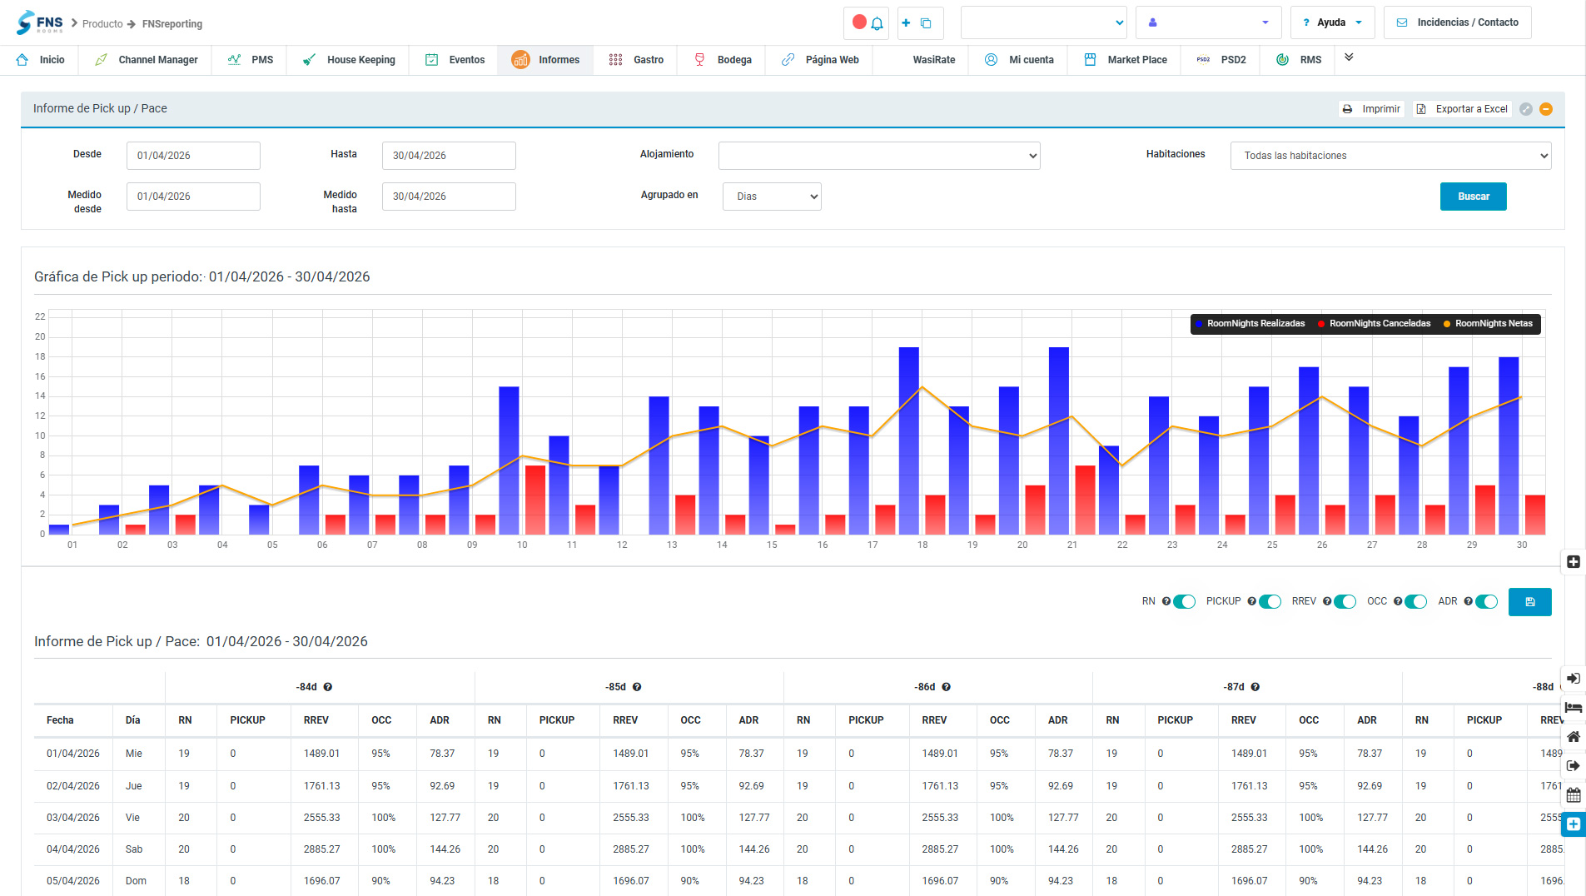Click the red record status icon
Screen dimensions: 1586x896
[859, 22]
